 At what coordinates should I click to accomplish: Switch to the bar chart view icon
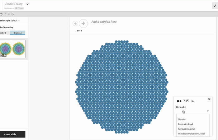[193, 101]
